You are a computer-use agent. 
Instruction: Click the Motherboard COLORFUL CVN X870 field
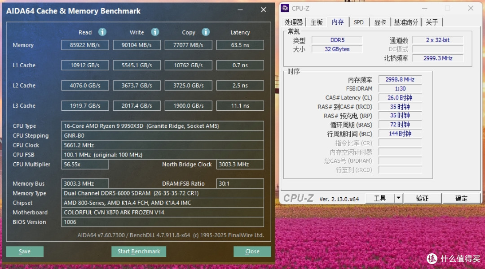(x=163, y=212)
